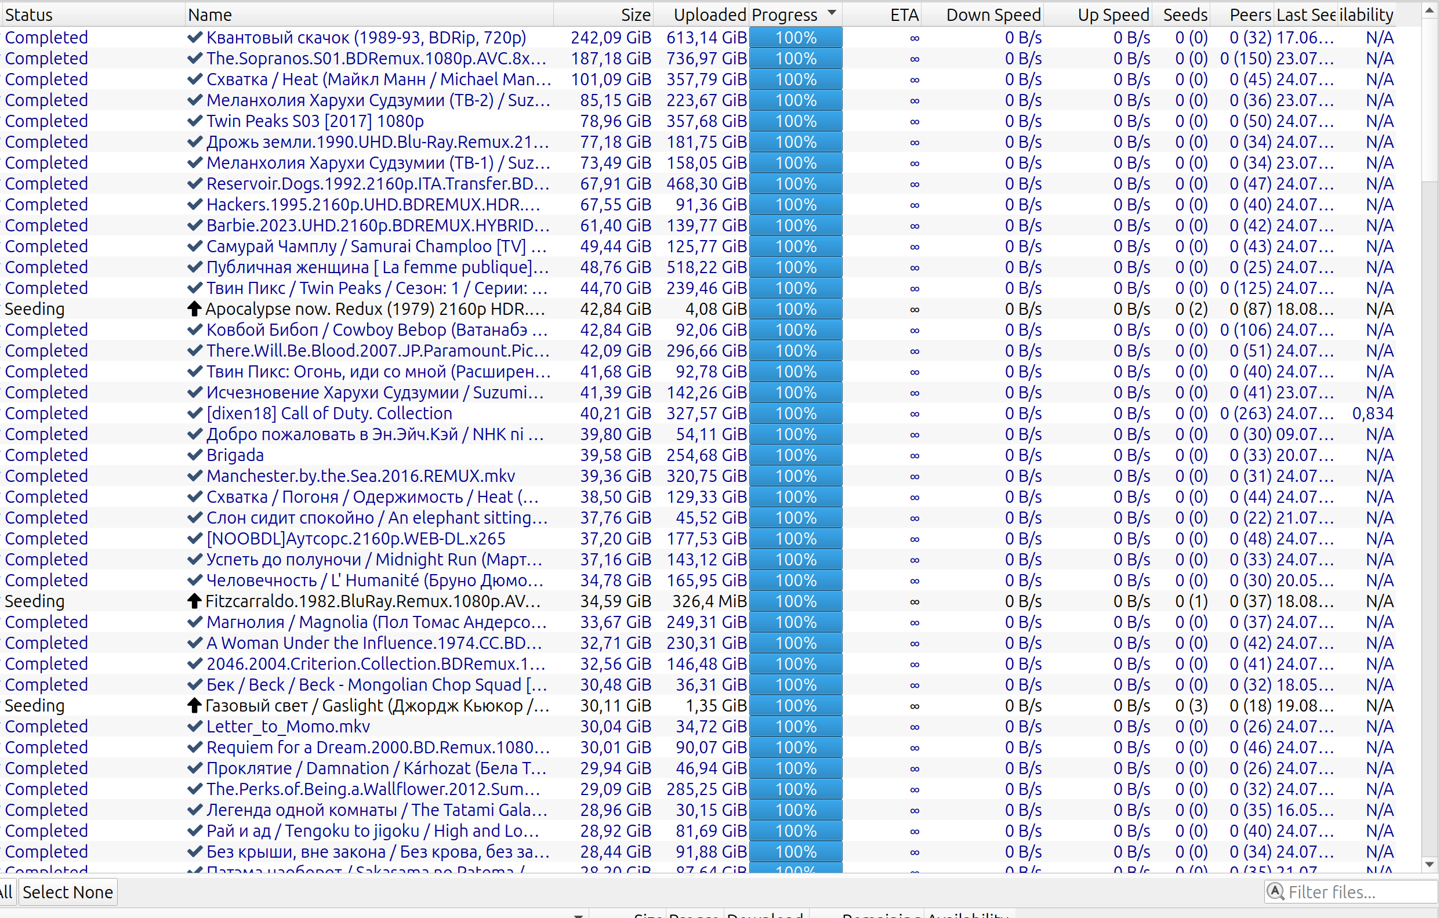Click the seeding arrow icon for Gaslight
The image size is (1440, 918).
click(194, 705)
